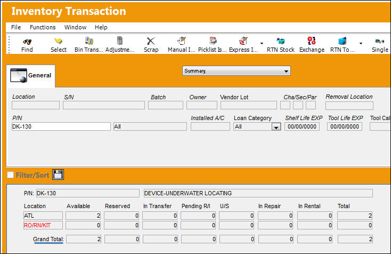Screen dimensions: 391x254
Task: Open the Adjustment tool
Action: pos(120,41)
